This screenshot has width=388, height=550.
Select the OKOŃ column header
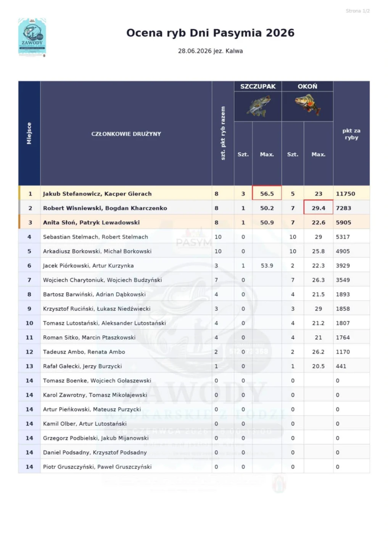pos(308,86)
